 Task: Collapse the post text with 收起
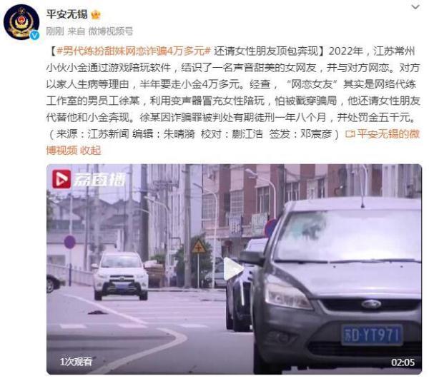click(x=91, y=151)
